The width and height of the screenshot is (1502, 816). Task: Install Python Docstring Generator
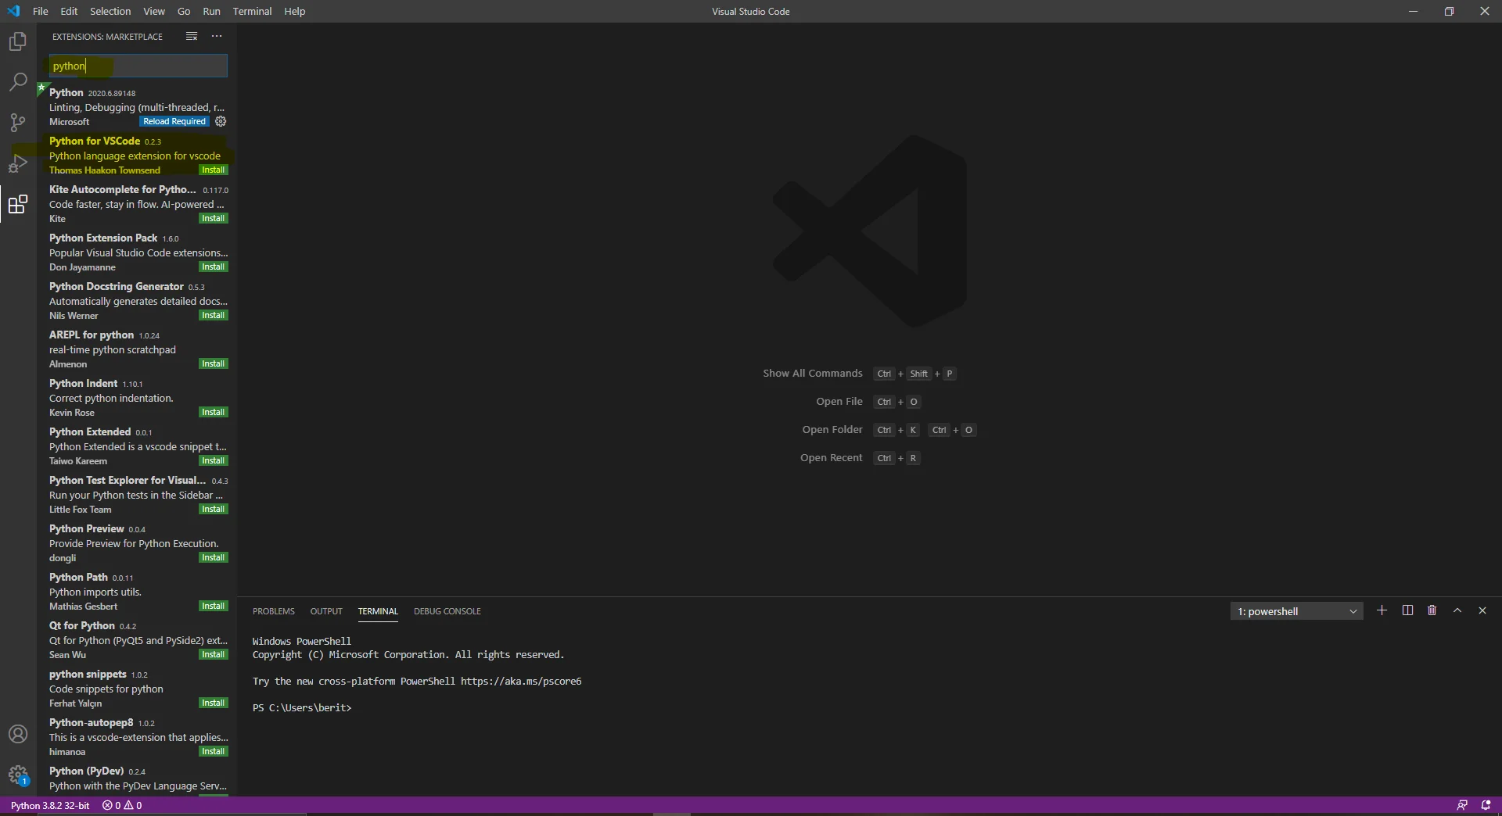point(213,315)
